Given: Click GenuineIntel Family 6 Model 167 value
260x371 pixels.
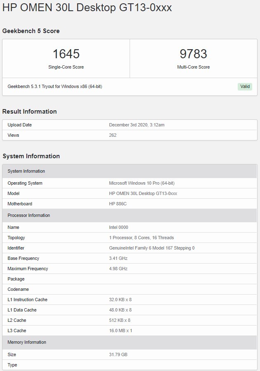Looking at the screenshot, I should (x=152, y=248).
